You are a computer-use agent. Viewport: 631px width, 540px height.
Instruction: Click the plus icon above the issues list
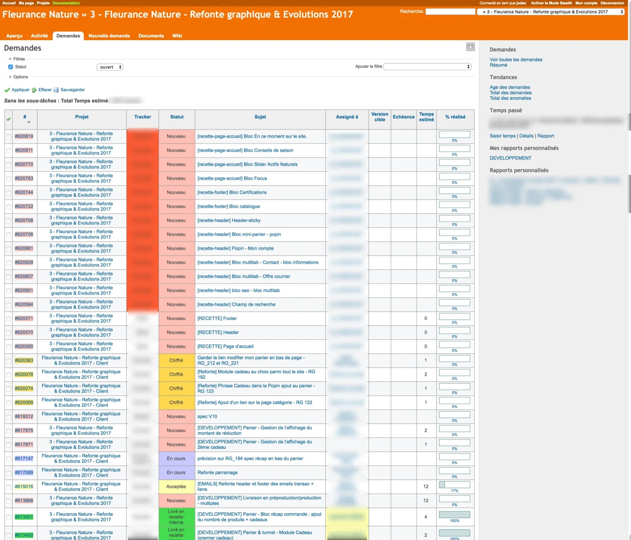pyautogui.click(x=470, y=47)
